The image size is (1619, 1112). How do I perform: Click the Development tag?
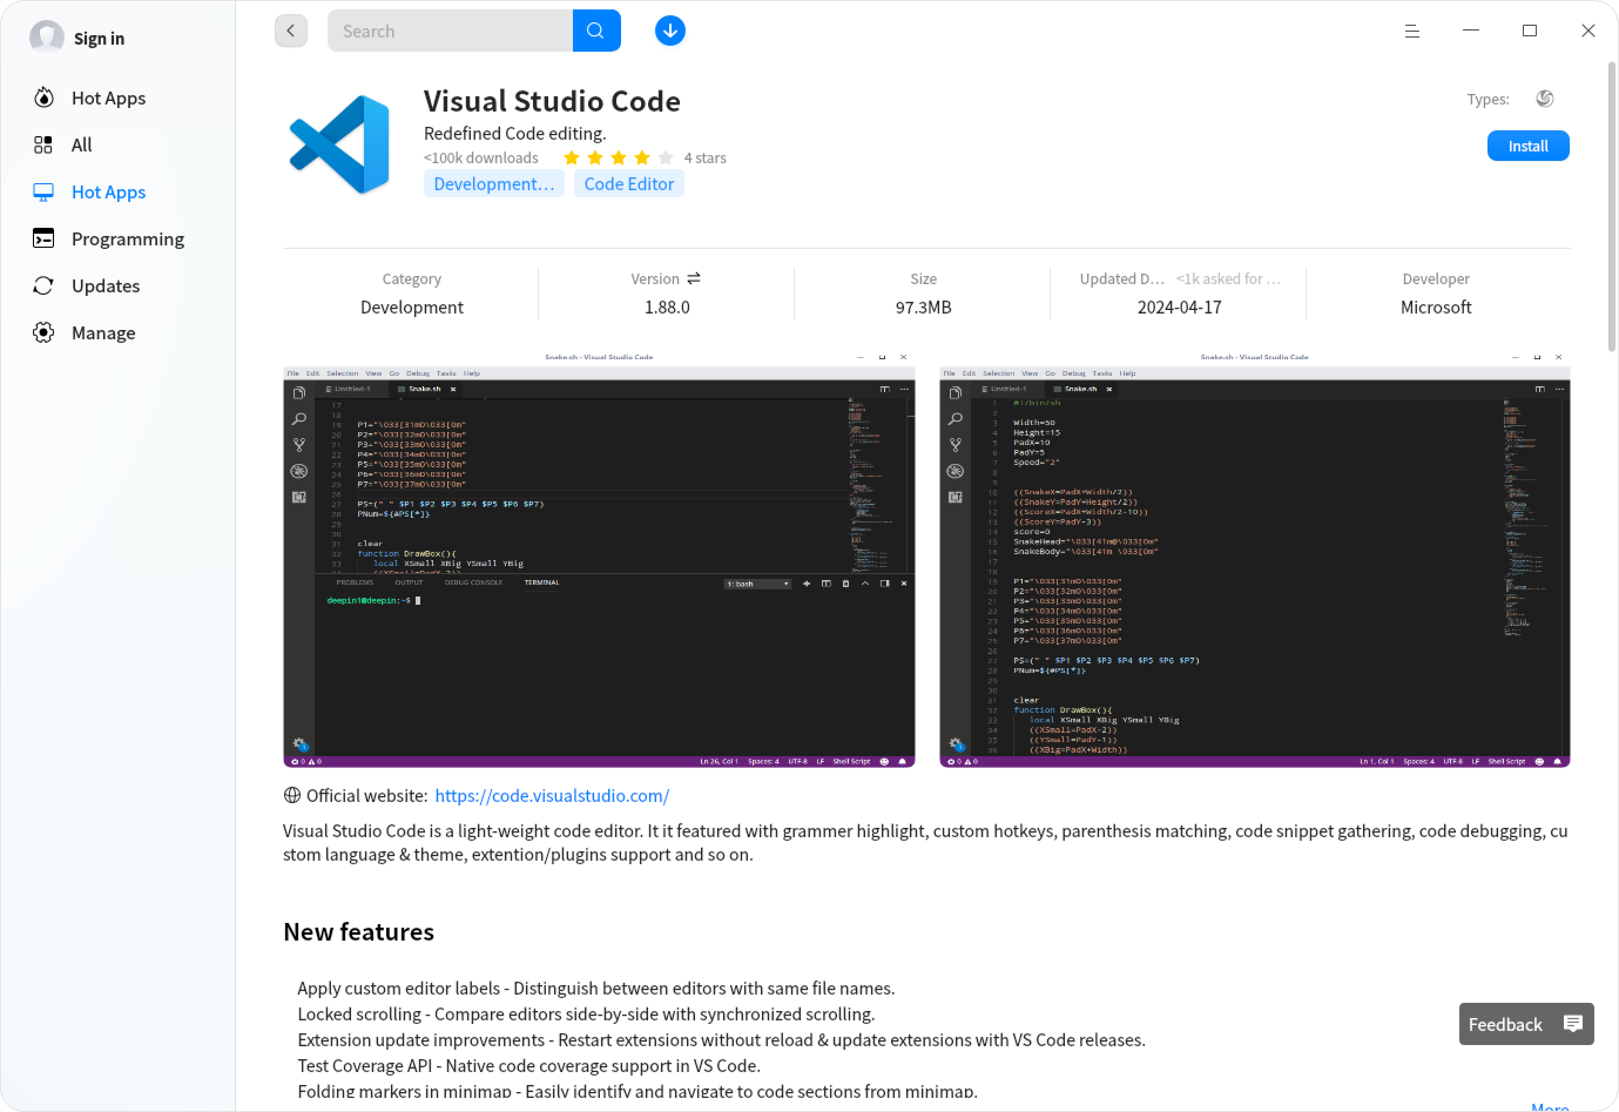click(x=494, y=184)
